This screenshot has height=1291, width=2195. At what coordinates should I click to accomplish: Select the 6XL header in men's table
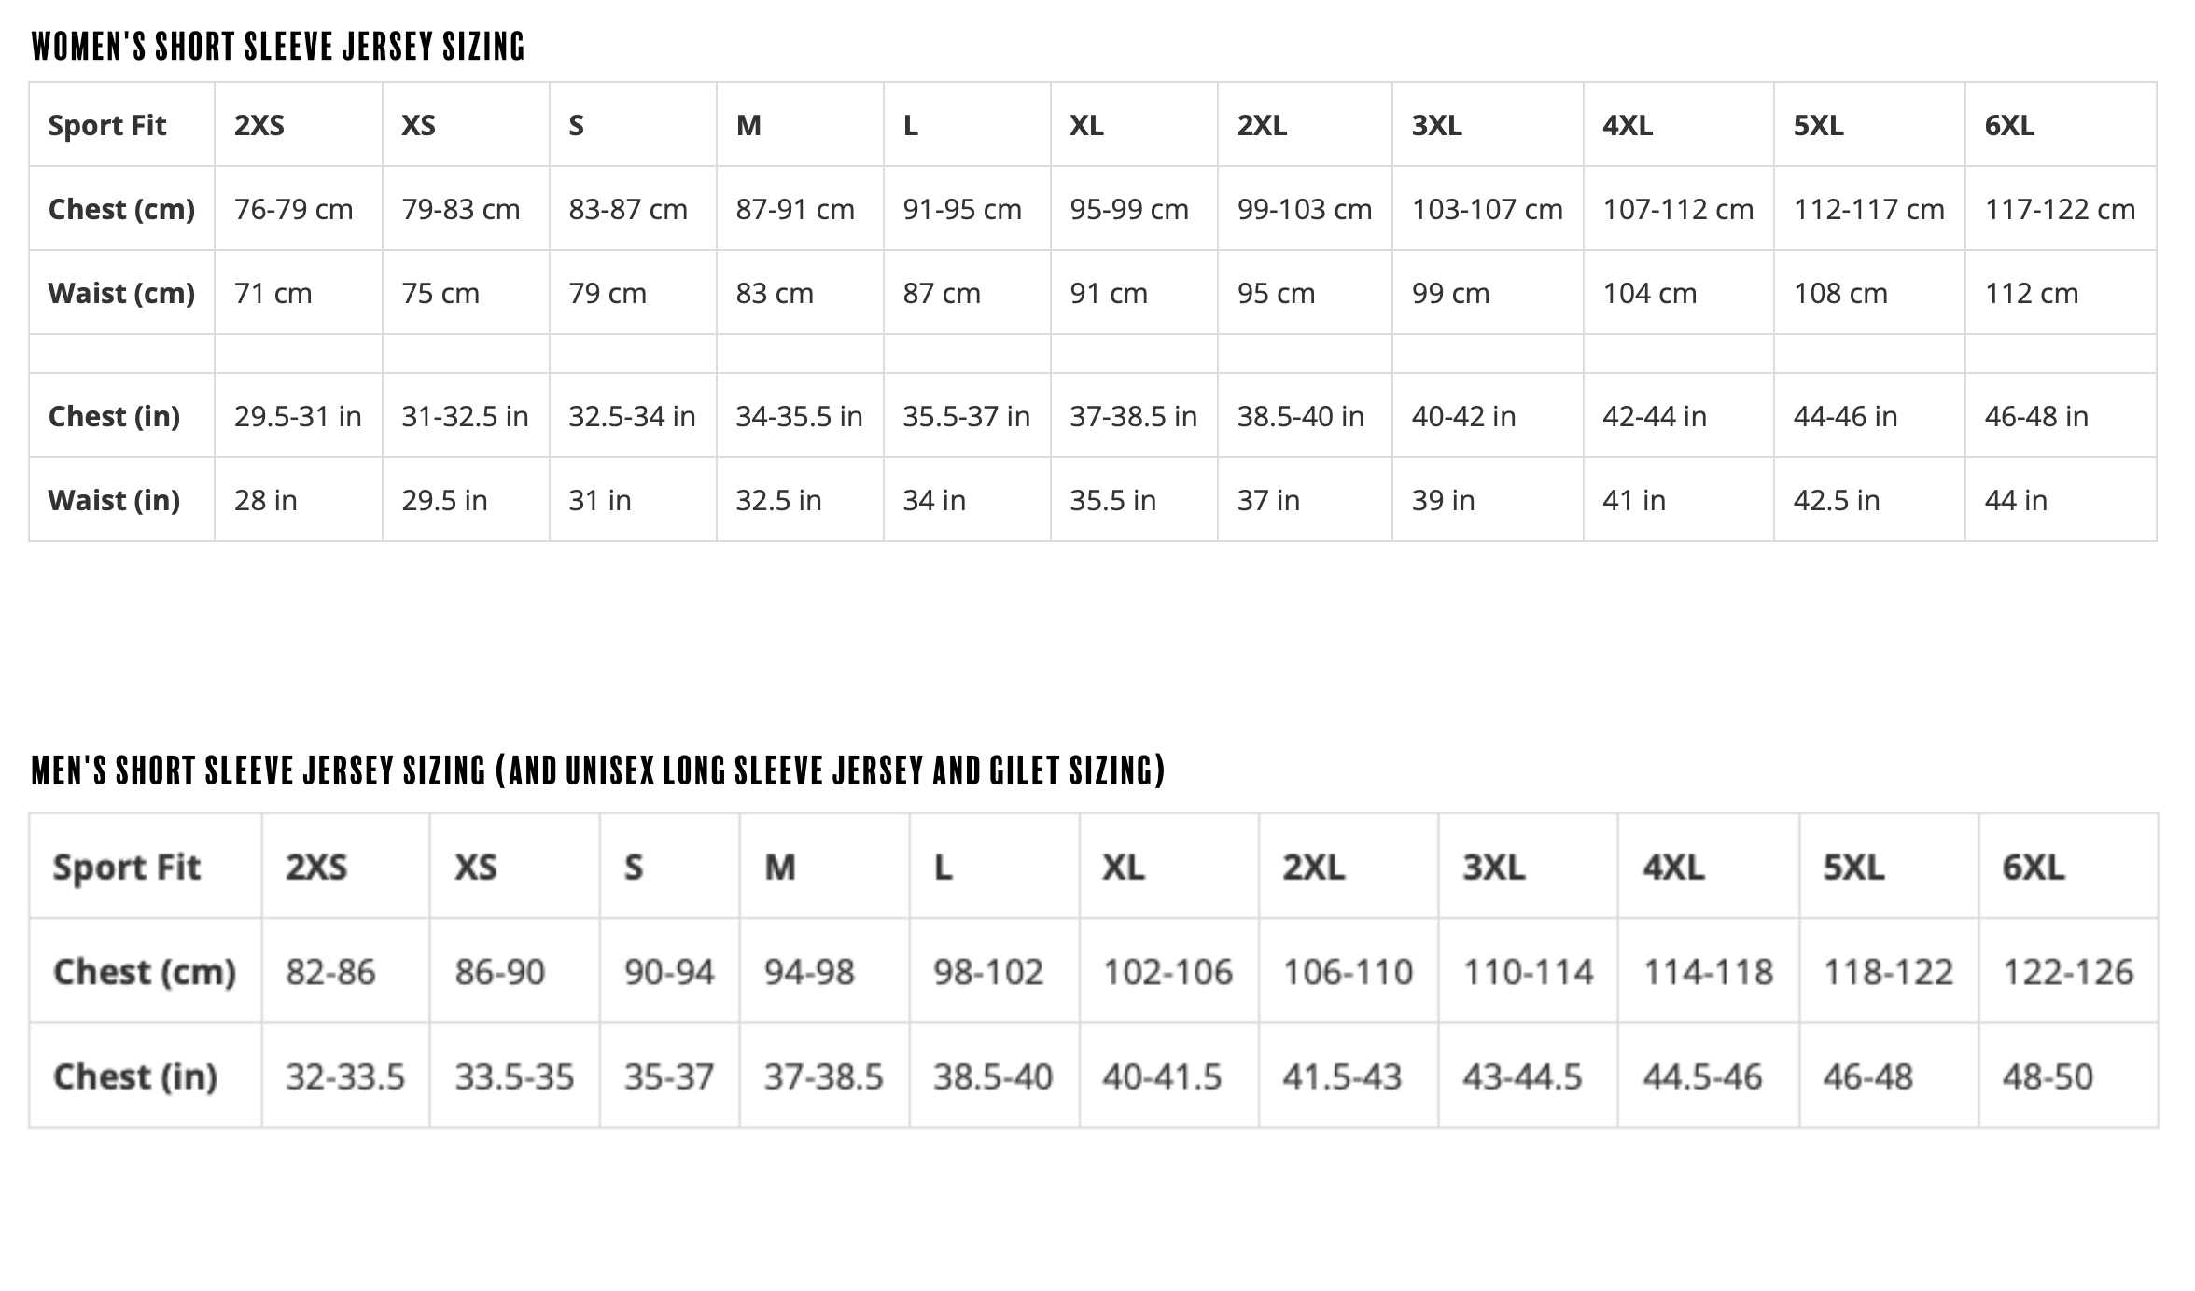pyautogui.click(x=2033, y=868)
